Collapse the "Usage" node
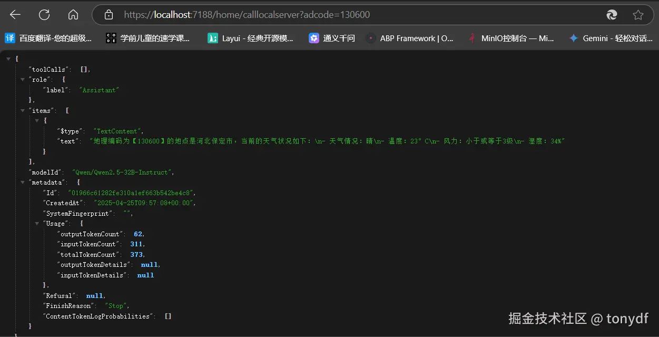 [x=37, y=224]
